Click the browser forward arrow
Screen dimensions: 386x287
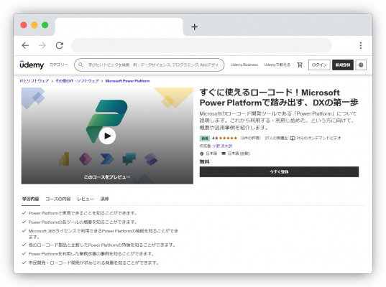tap(42, 45)
